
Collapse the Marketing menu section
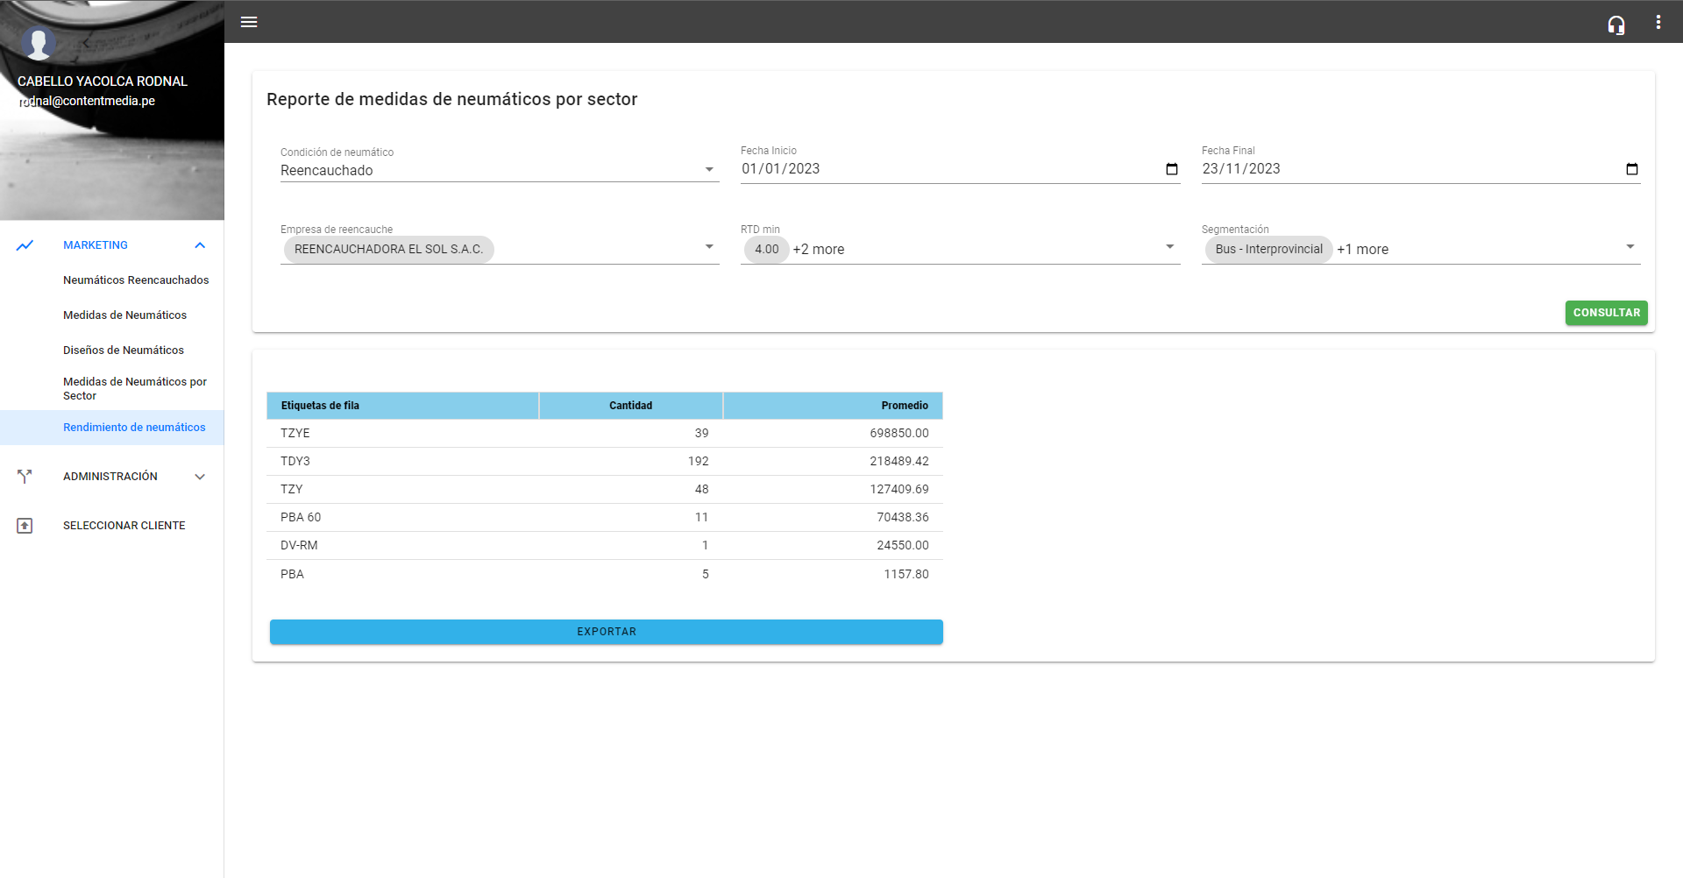[x=200, y=245]
